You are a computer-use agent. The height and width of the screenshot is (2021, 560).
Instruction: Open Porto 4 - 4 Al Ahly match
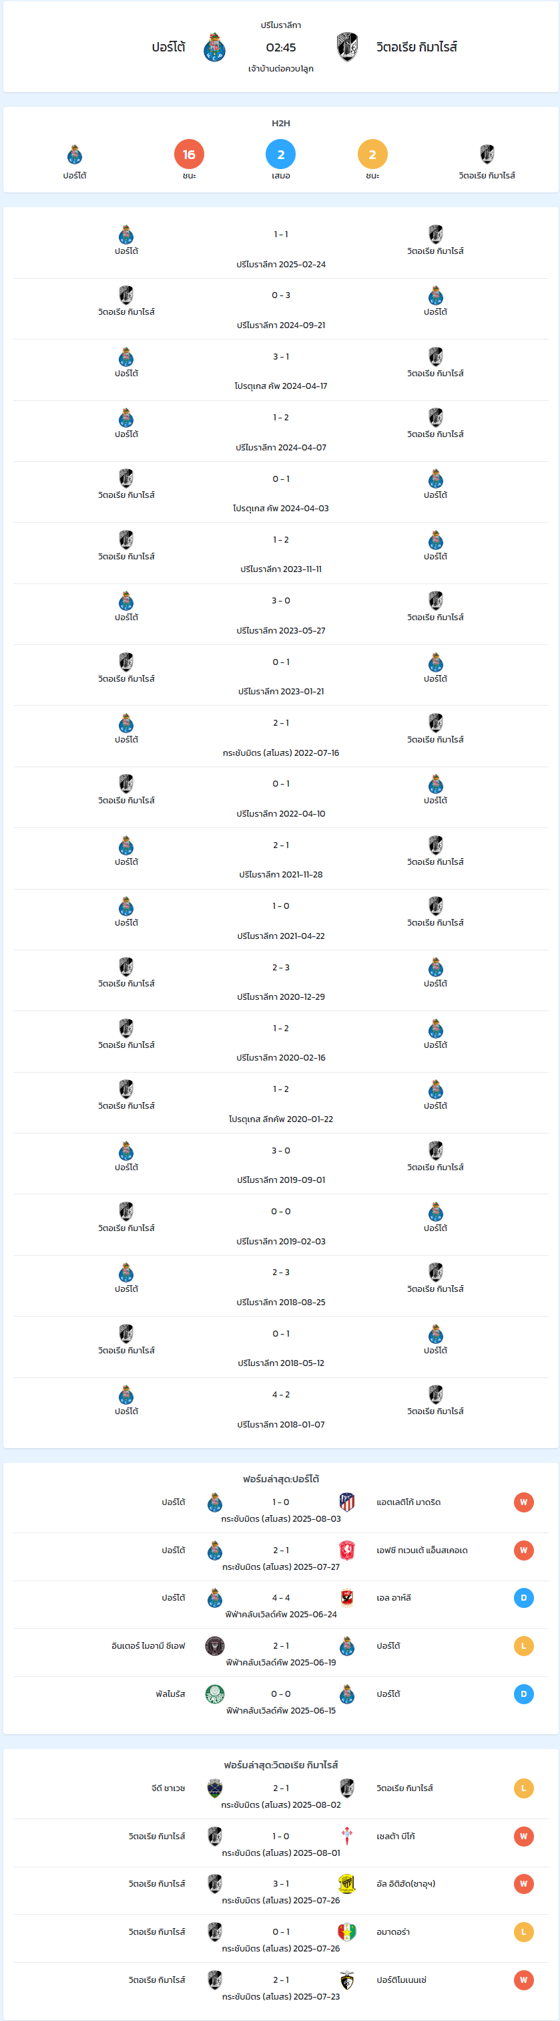(x=280, y=1605)
